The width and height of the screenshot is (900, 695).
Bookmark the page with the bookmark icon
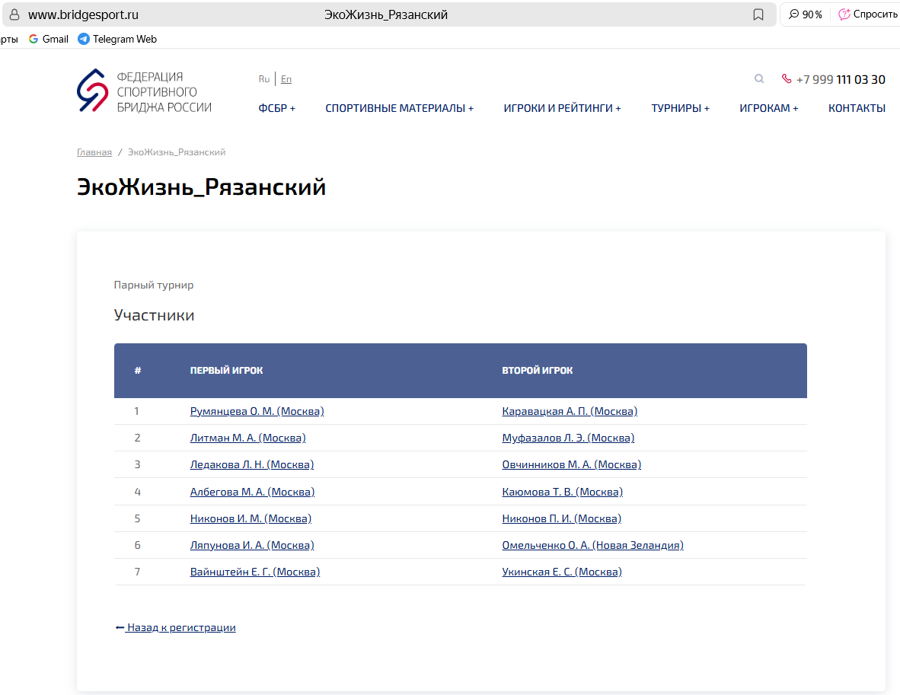tap(758, 15)
